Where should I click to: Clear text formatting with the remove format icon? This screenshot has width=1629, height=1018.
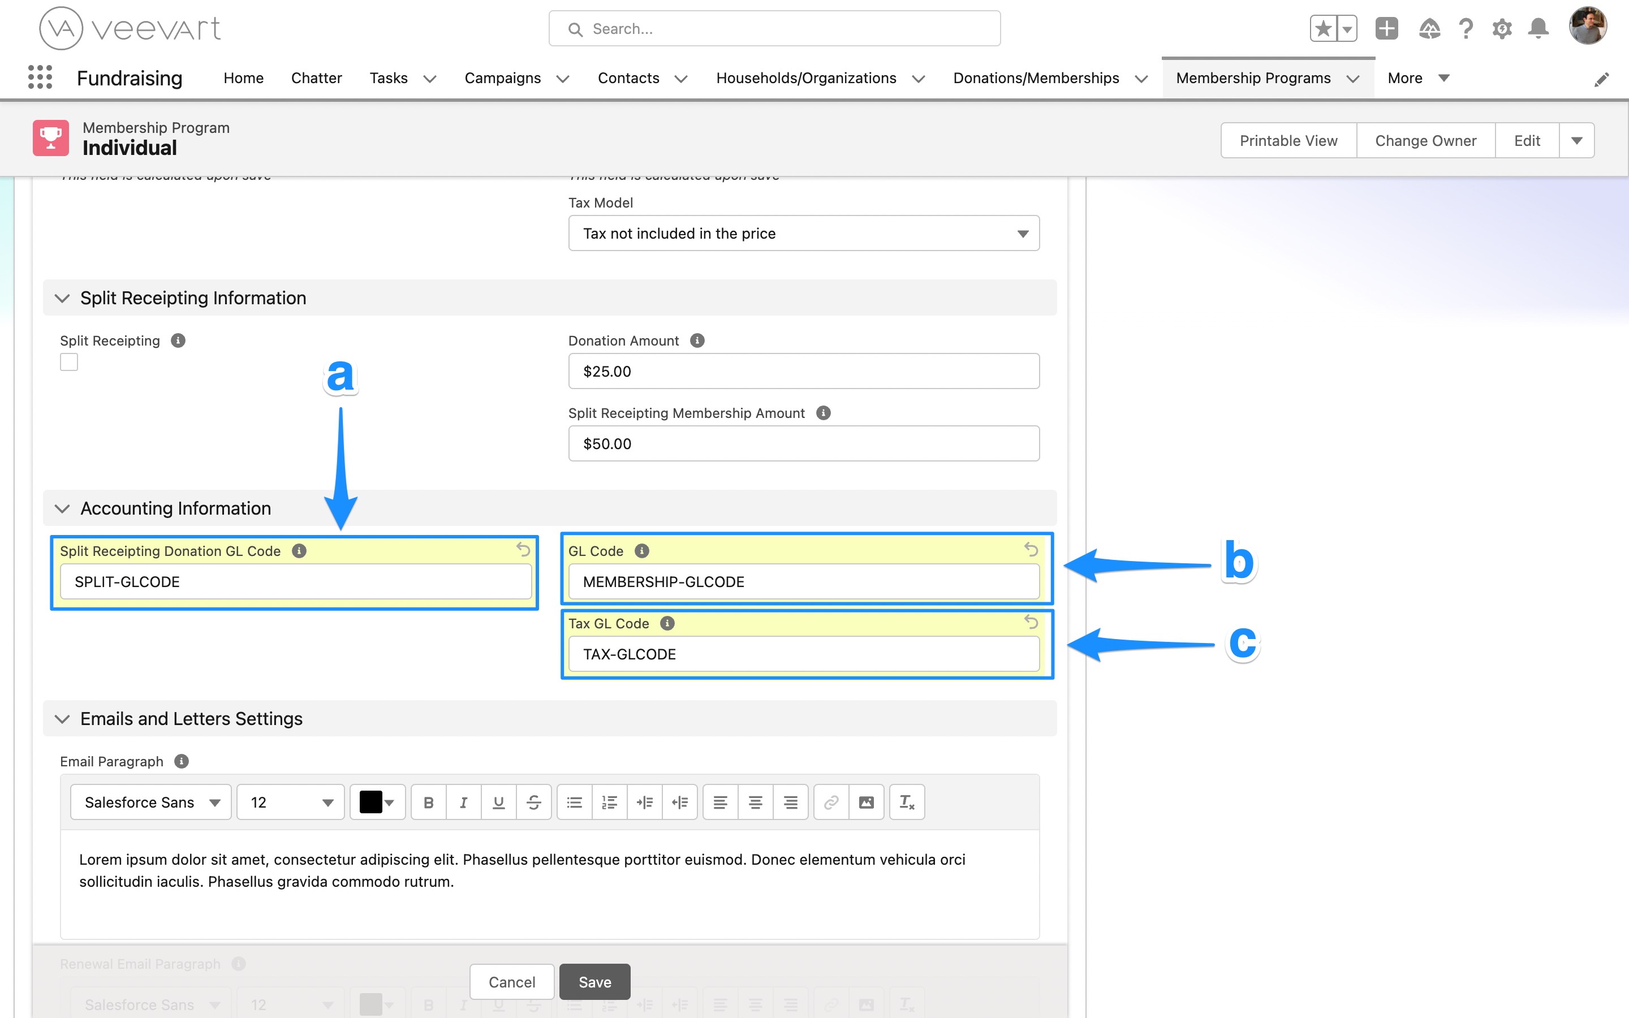click(x=907, y=802)
